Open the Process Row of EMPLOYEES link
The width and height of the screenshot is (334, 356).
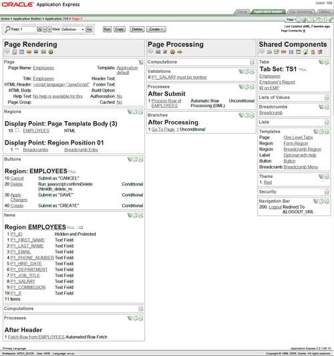pyautogui.click(x=166, y=103)
